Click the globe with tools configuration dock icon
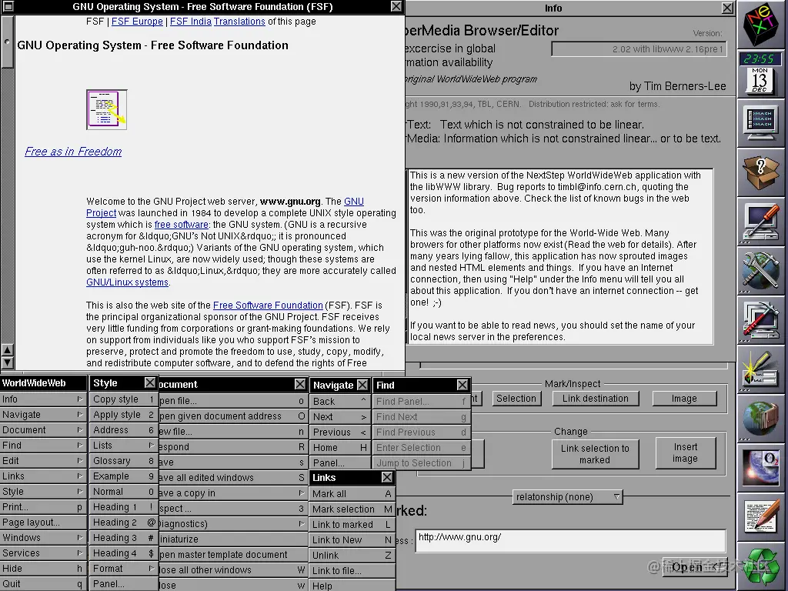 [761, 272]
